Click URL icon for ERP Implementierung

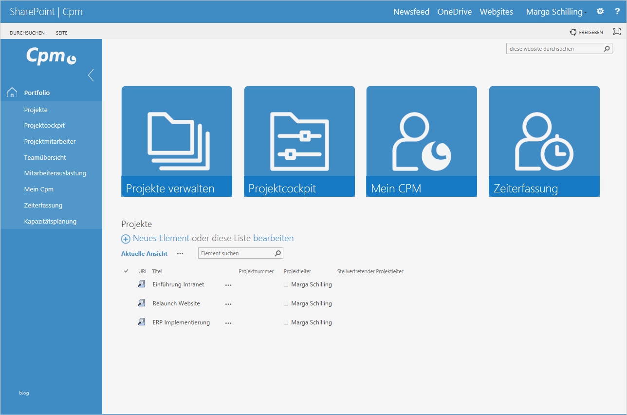142,322
